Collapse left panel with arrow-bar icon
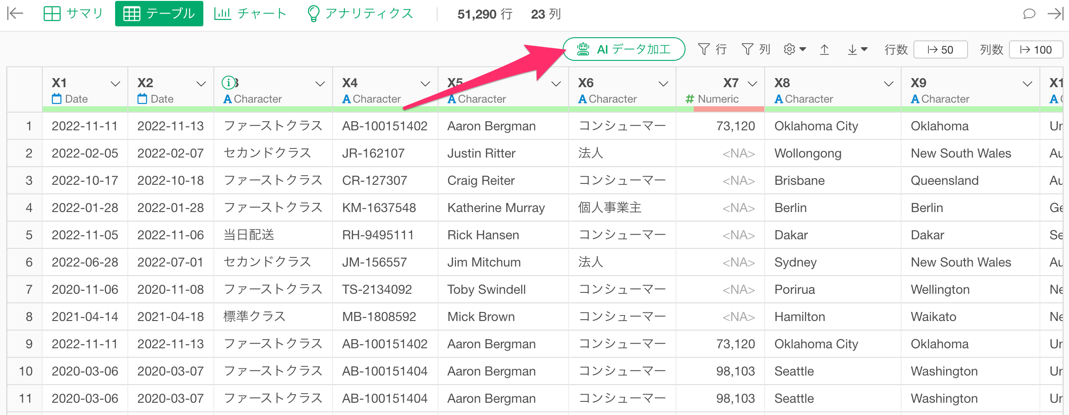 [x=15, y=14]
